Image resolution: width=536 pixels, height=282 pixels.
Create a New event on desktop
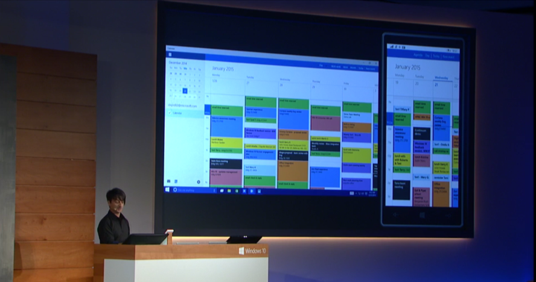(x=370, y=69)
